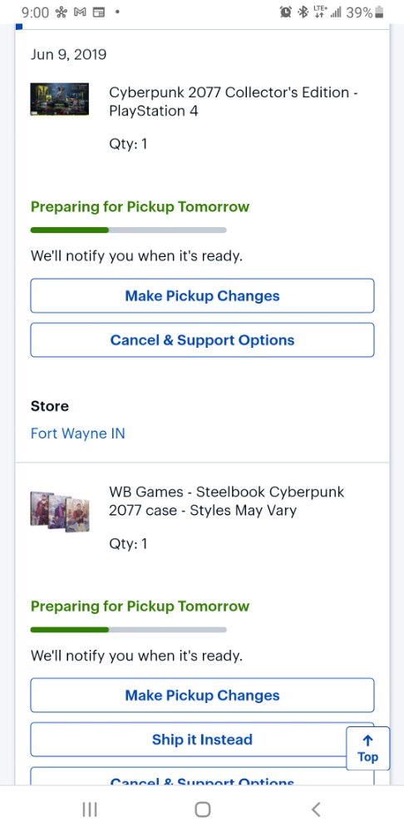The width and height of the screenshot is (404, 832).
Task: Click Cancel & Support Options for Collector's Edition
Action: [203, 339]
